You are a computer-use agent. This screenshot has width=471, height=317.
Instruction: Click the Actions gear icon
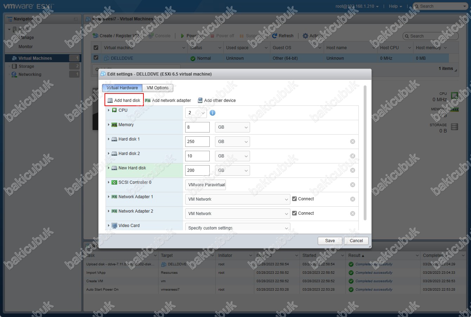(305, 36)
